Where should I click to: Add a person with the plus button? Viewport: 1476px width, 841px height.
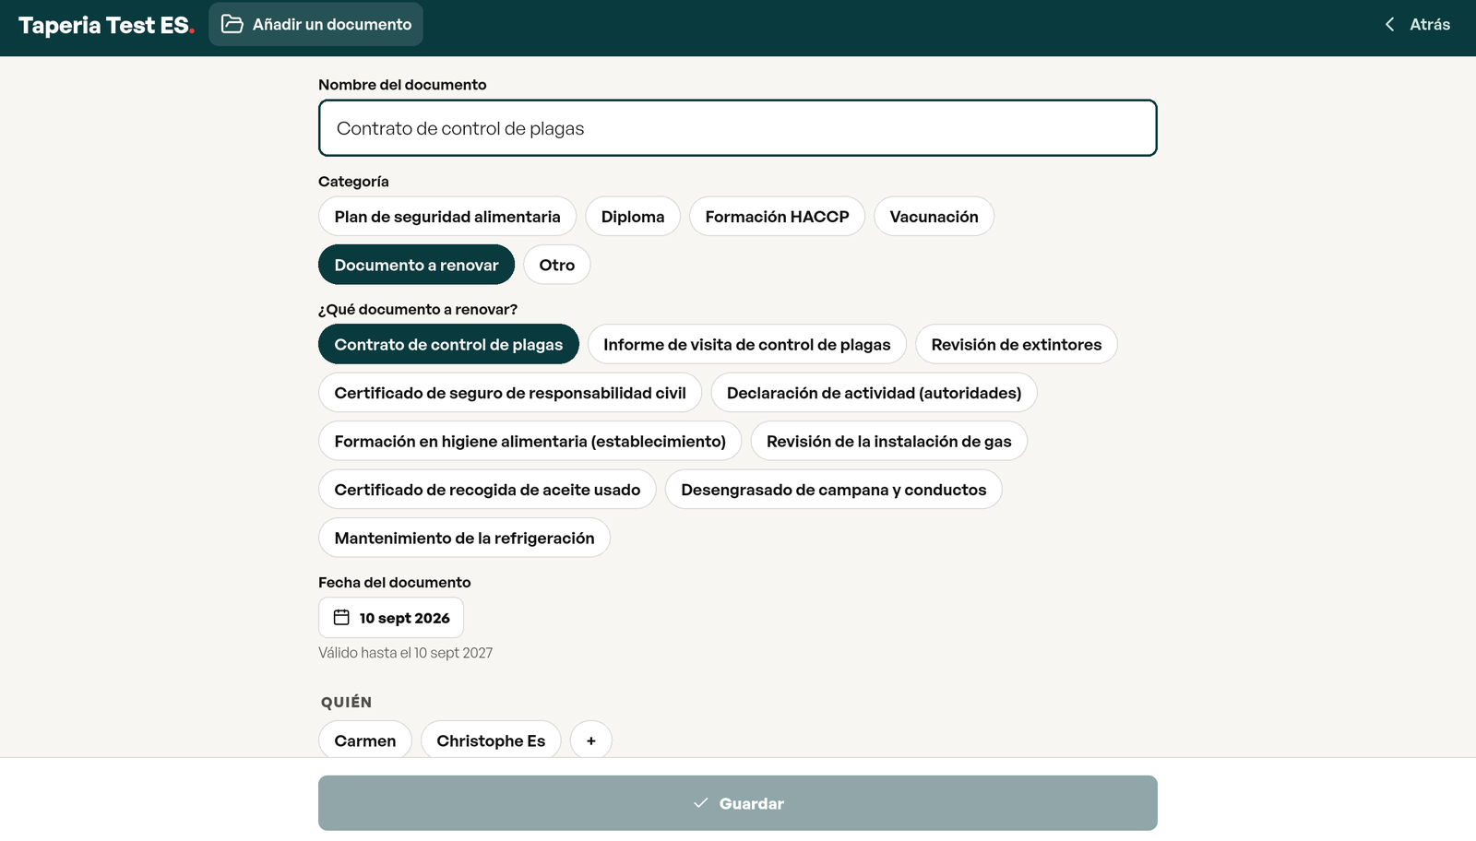[x=591, y=740]
